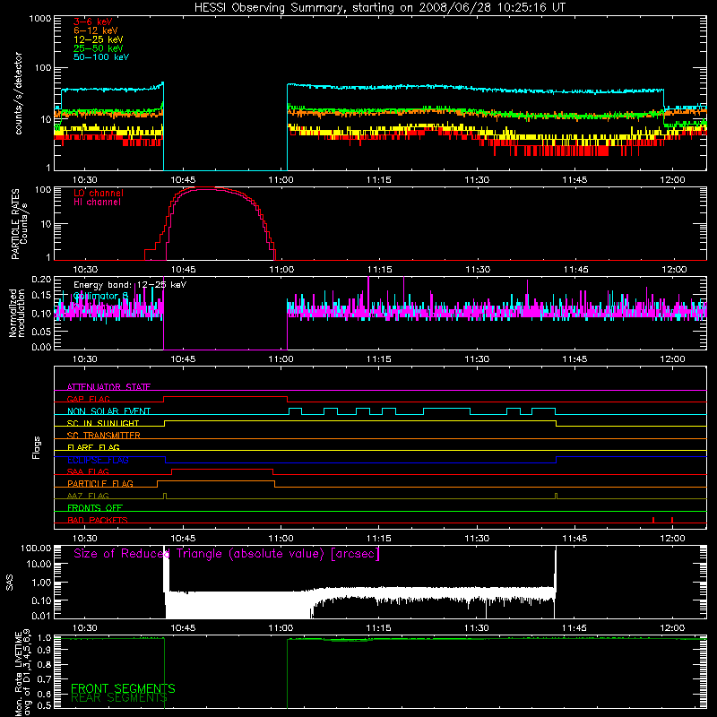Click the AAZ FLAG label
The height and width of the screenshot is (717, 717).
88,496
